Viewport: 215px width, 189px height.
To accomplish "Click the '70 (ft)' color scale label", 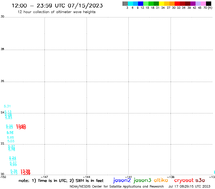I will [x=208, y=8].
